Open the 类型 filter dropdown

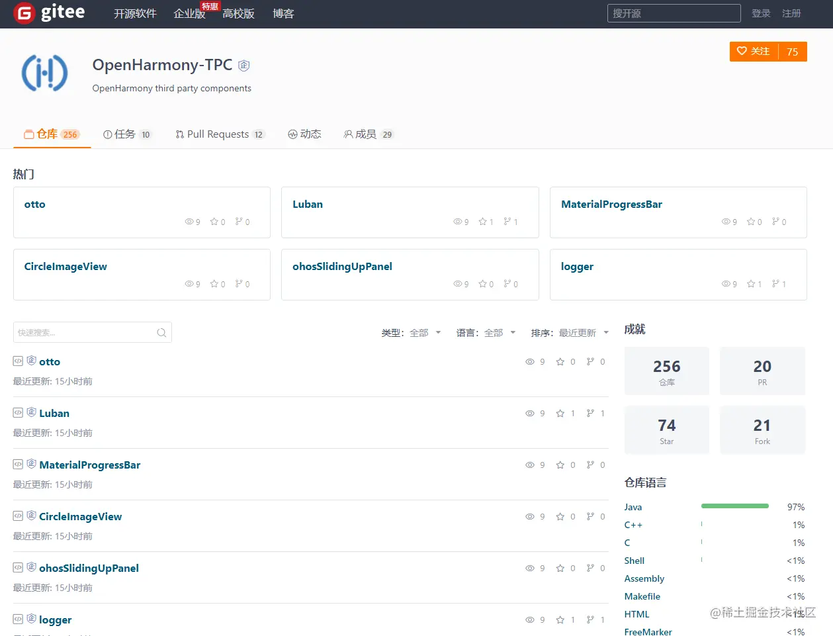pyautogui.click(x=411, y=333)
